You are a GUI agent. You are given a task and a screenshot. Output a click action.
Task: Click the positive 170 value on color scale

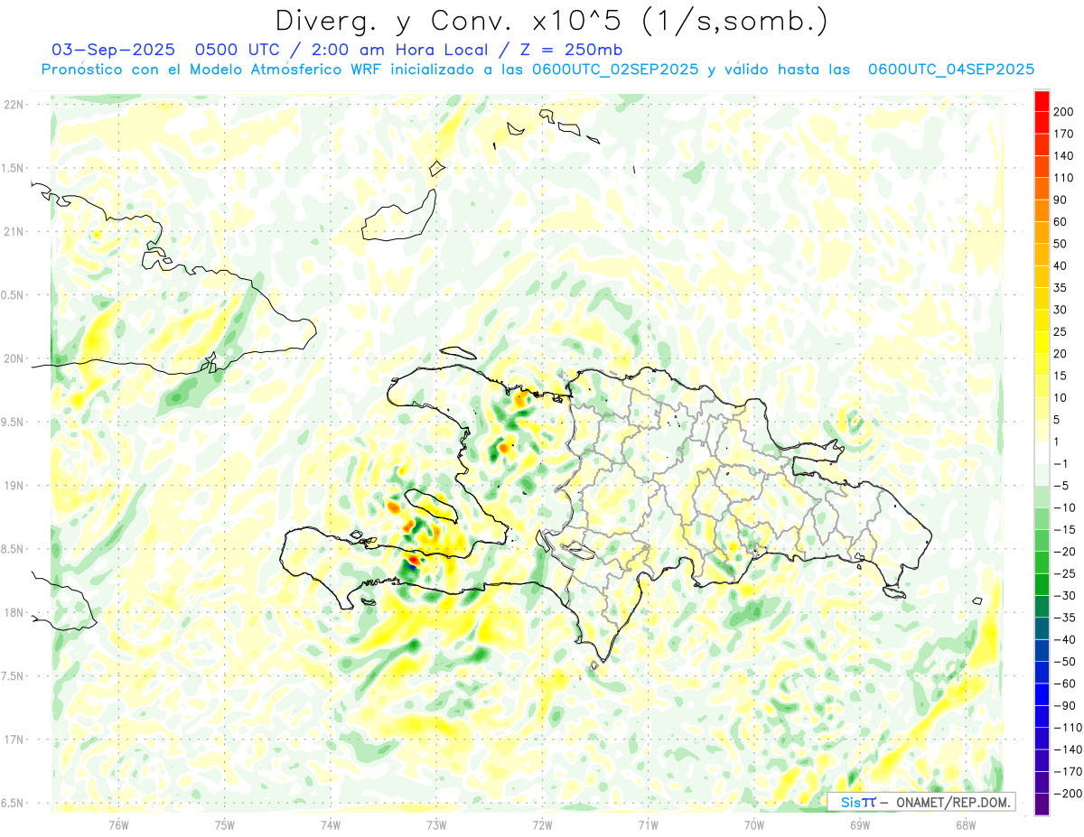pos(1065,134)
